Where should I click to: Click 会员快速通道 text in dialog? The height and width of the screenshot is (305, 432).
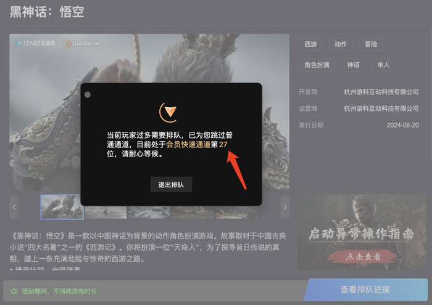188,144
